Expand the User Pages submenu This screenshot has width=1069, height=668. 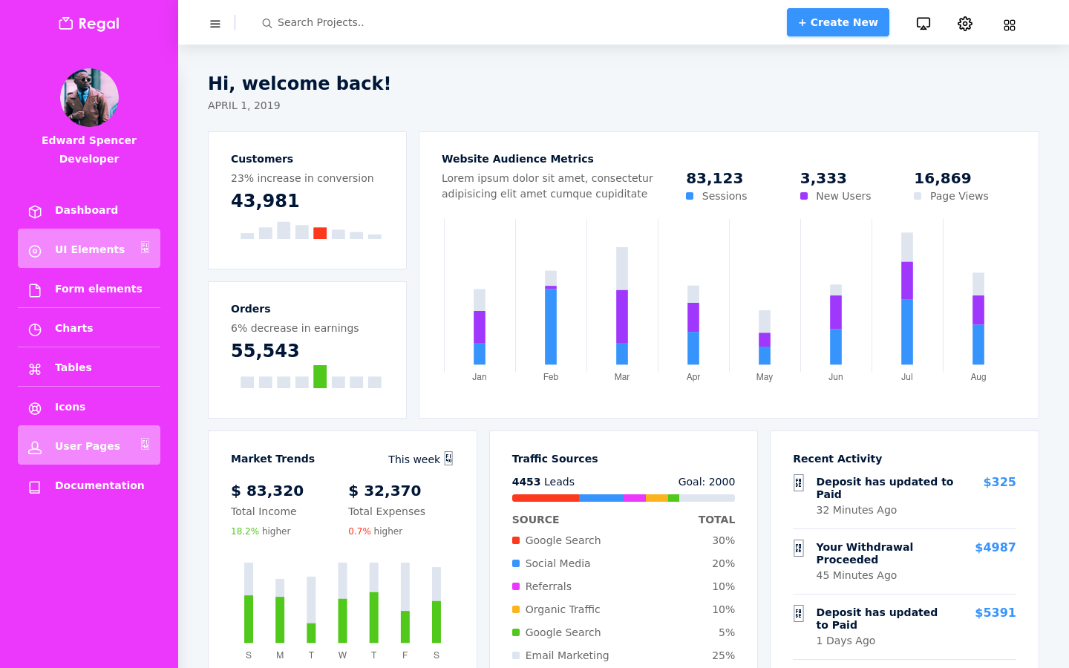[89, 445]
